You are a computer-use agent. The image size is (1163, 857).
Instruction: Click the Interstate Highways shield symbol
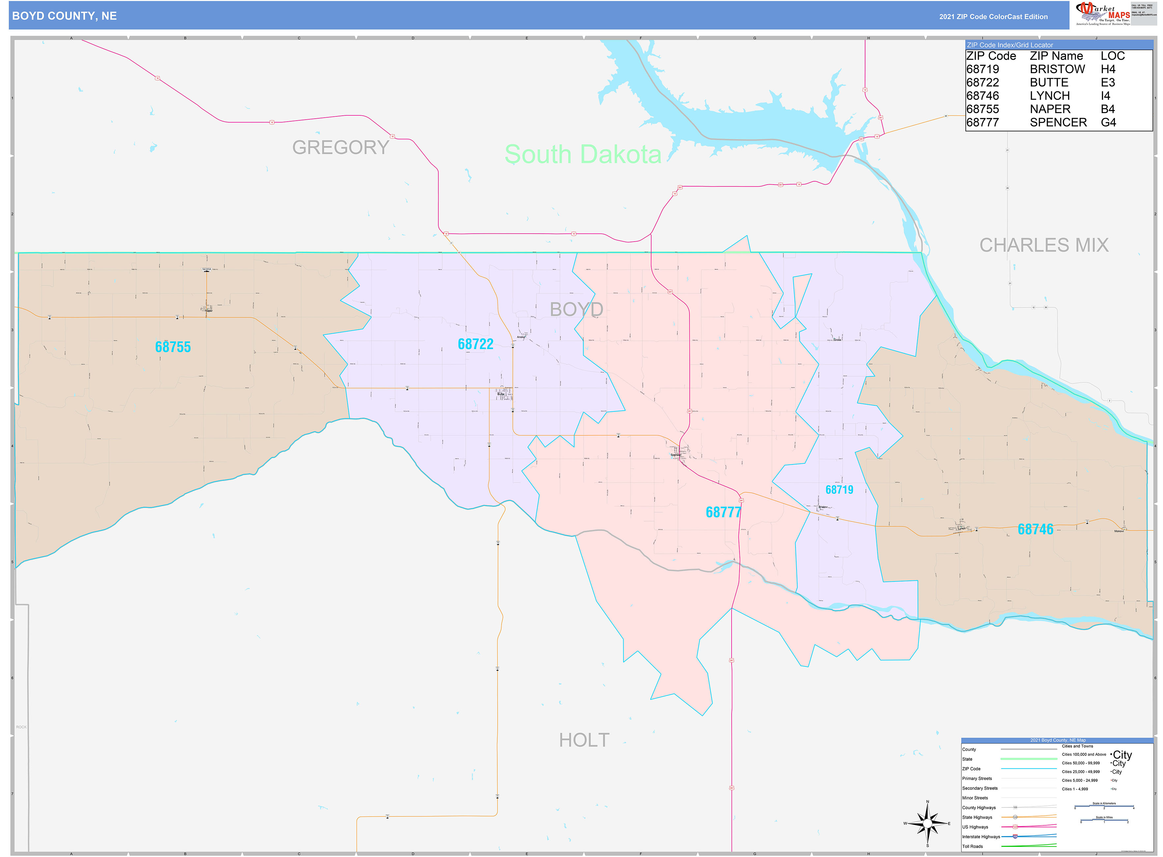(x=1015, y=837)
